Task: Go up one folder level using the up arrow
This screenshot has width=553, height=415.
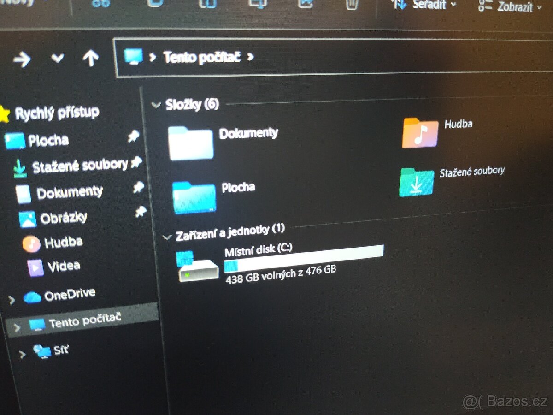Action: [90, 58]
